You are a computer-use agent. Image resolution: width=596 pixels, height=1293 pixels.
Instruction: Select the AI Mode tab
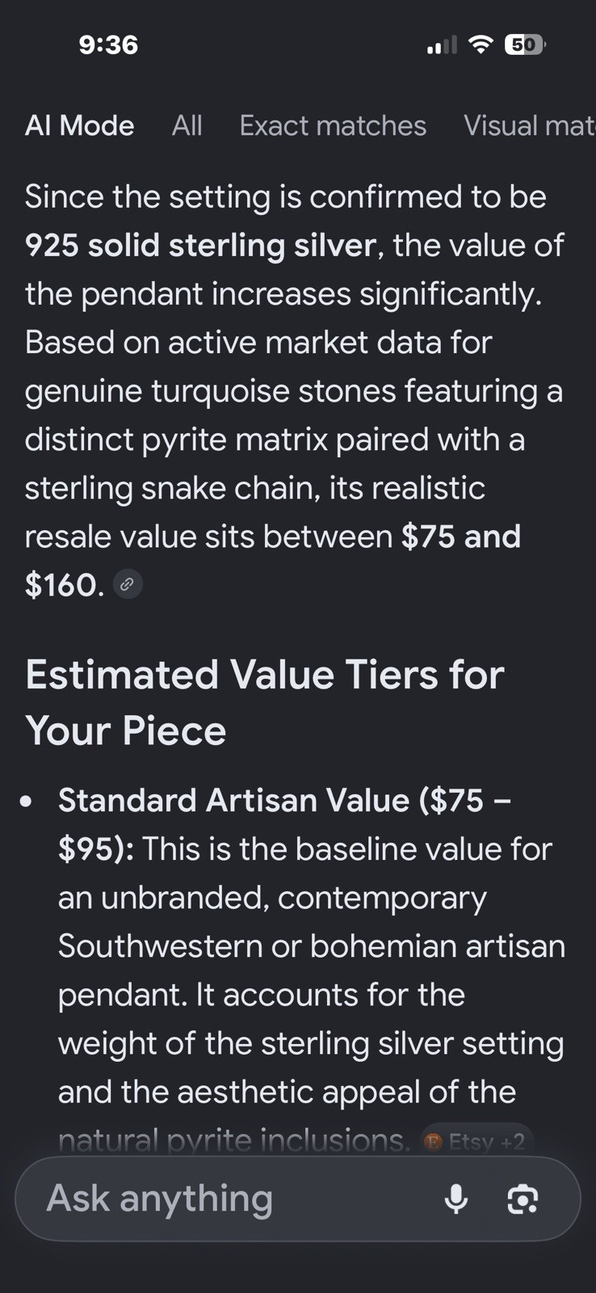click(79, 125)
